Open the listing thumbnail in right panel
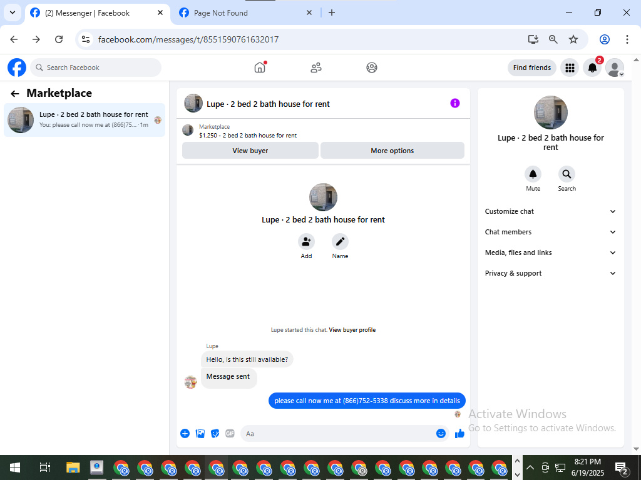The height and width of the screenshot is (480, 641). pyautogui.click(x=550, y=112)
